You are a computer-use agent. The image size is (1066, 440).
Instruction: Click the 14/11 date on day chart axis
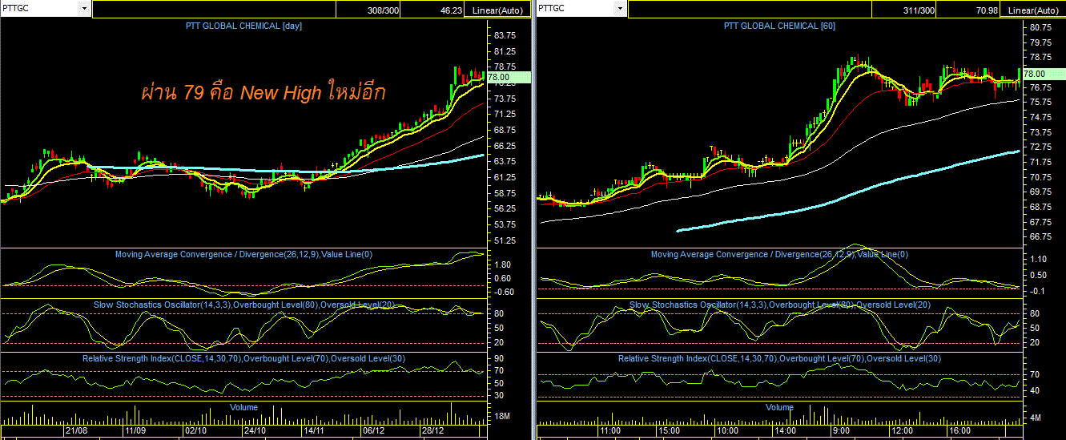coord(313,430)
